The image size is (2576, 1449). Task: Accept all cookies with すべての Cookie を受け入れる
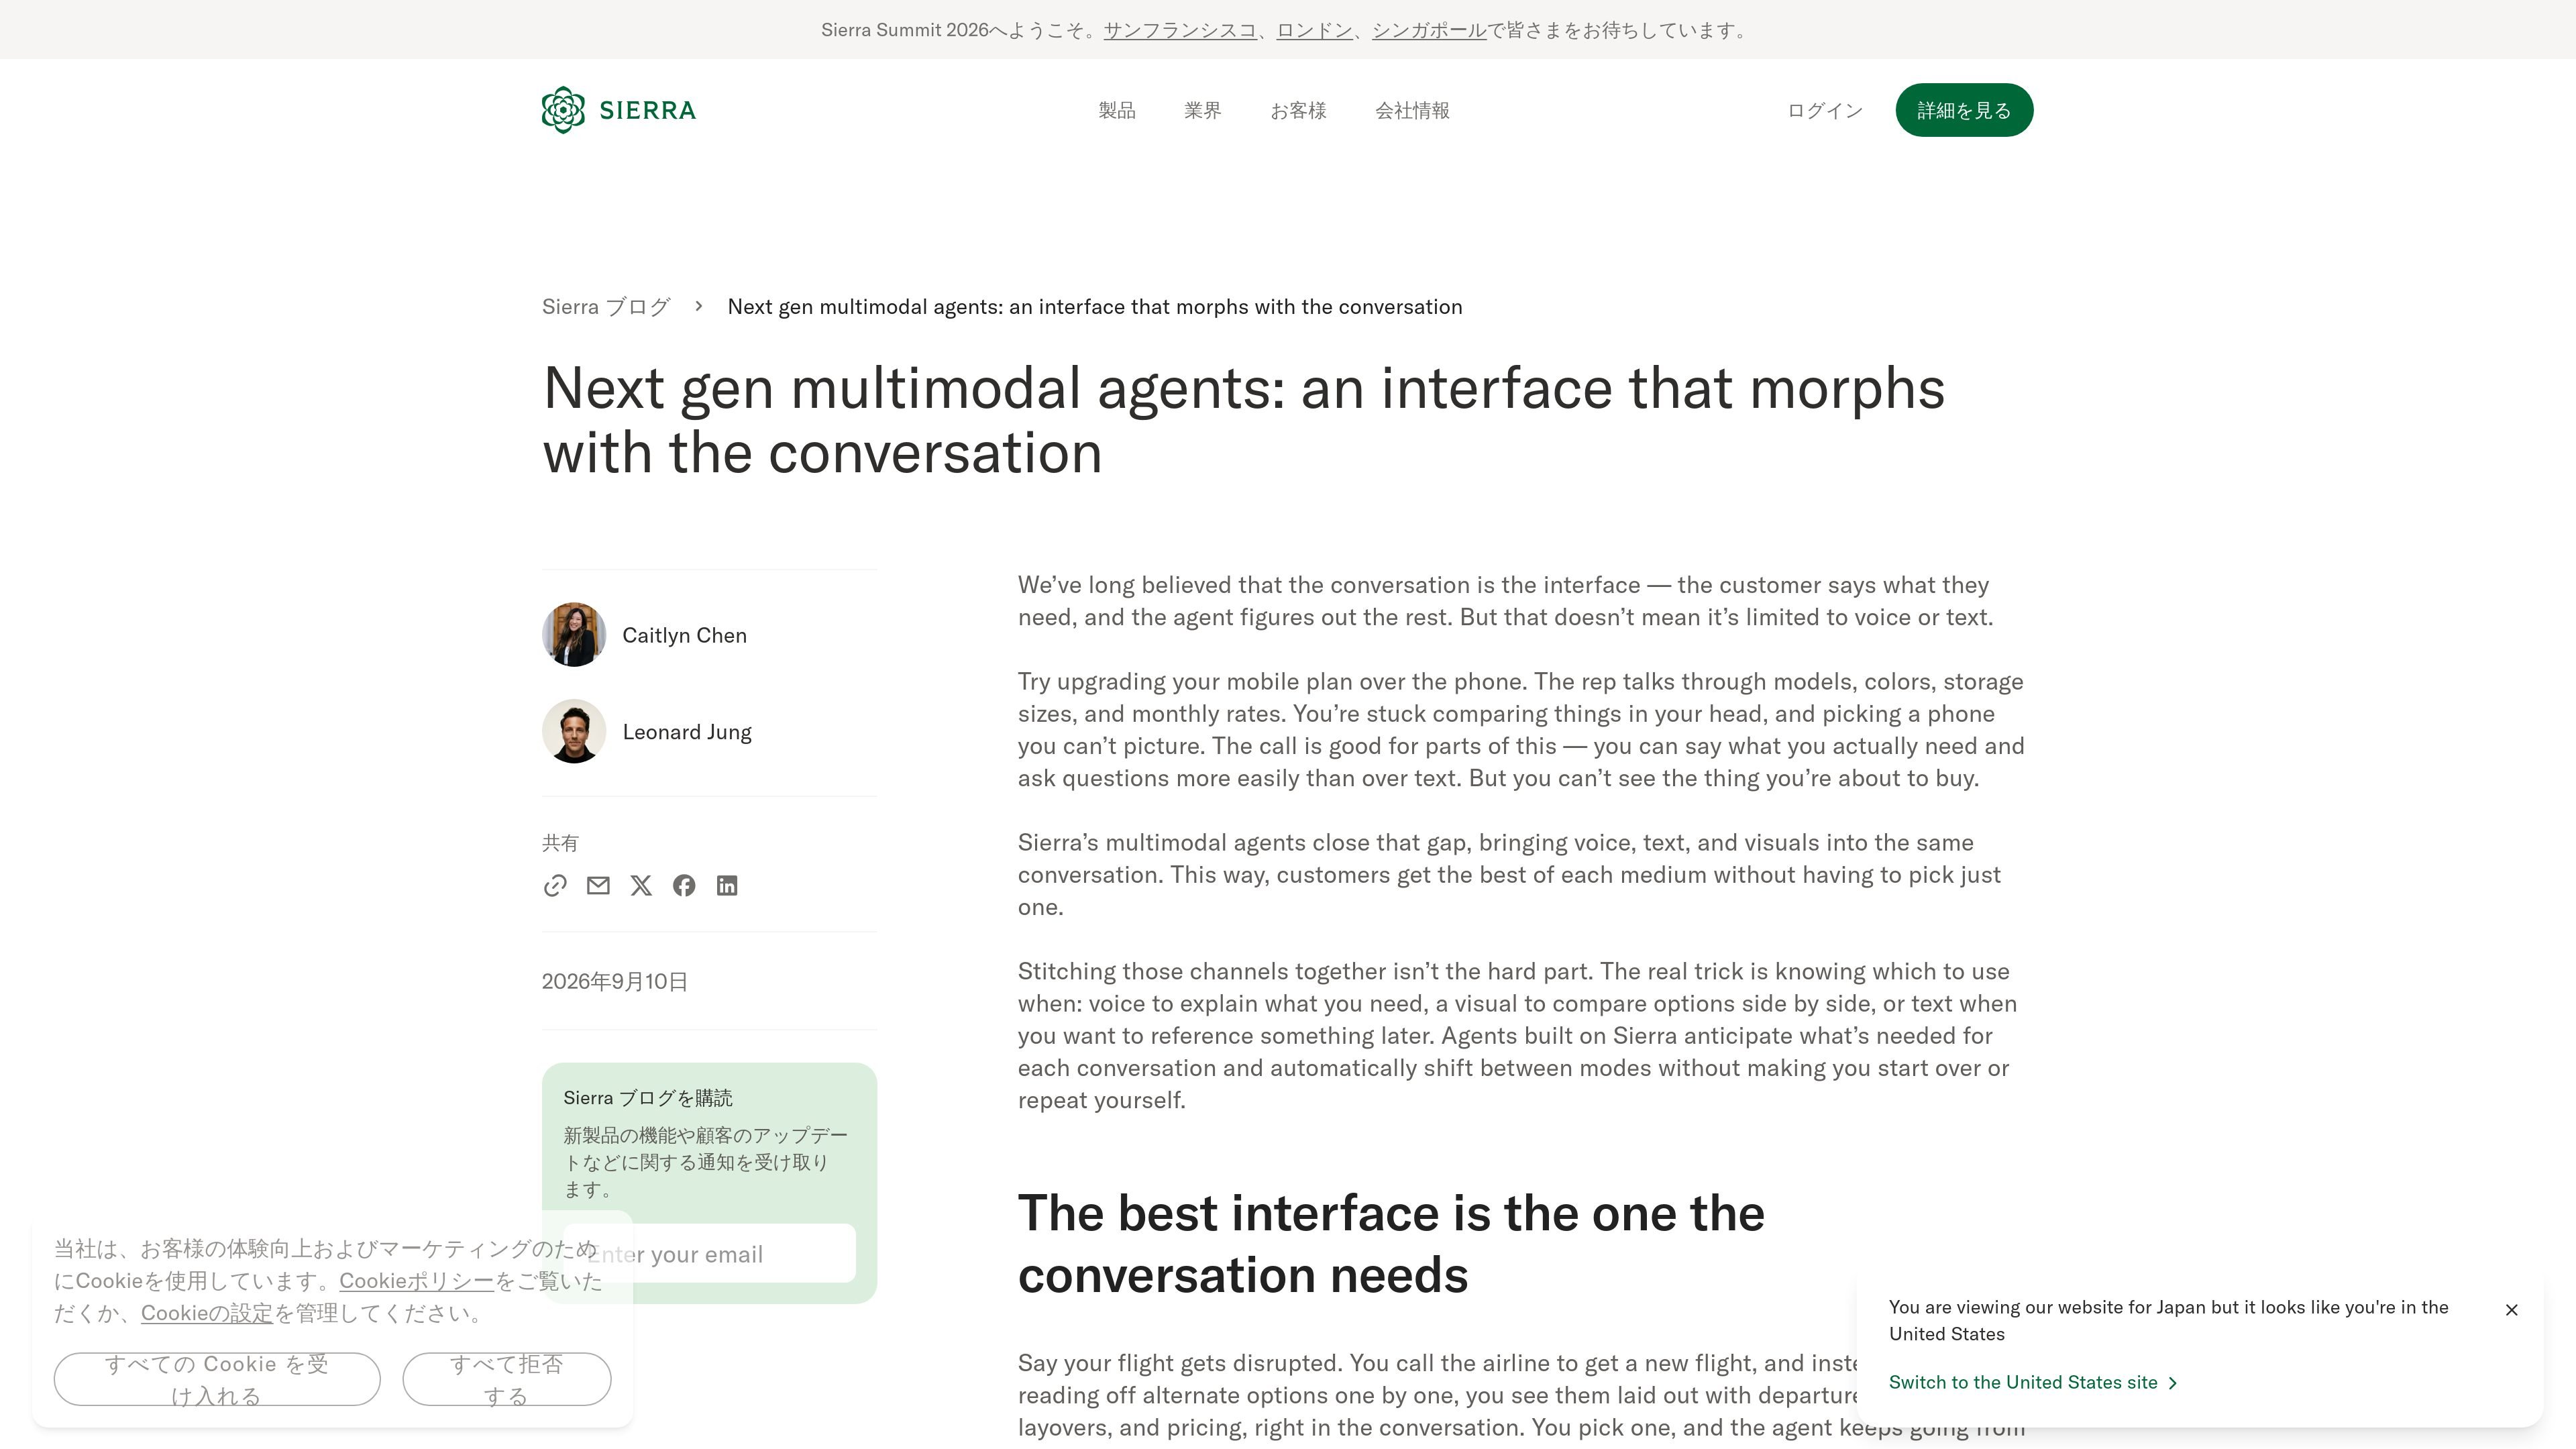(217, 1379)
